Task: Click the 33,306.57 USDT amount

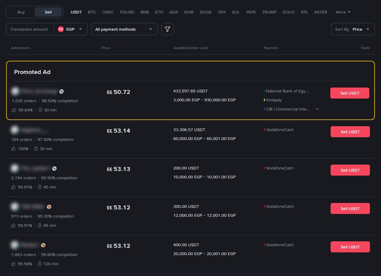Action: tap(189, 130)
